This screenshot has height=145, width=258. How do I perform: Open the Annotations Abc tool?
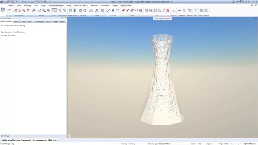coord(180,10)
